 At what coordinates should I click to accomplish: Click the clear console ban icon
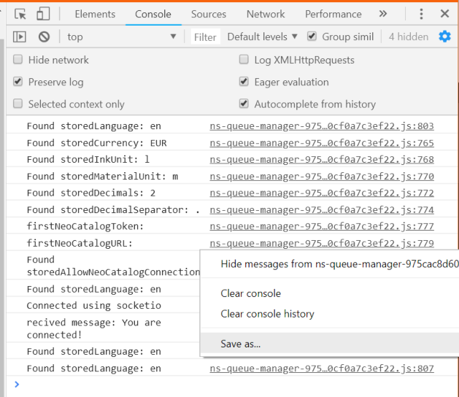[x=45, y=37]
